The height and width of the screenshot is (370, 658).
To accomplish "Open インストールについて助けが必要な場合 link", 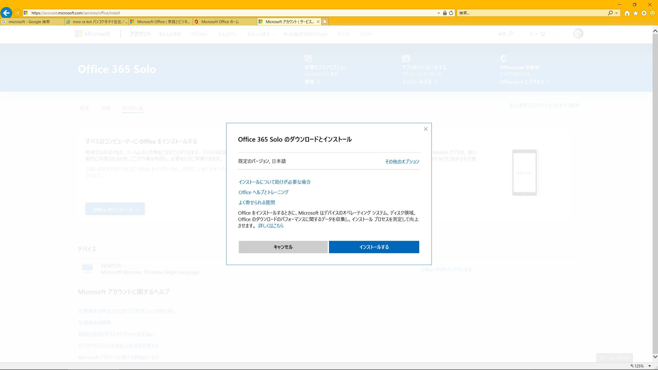I will [x=275, y=182].
